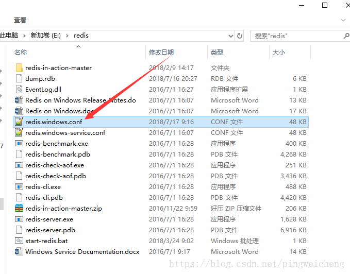Click the redis-in-action-master folder icon

tap(19, 68)
